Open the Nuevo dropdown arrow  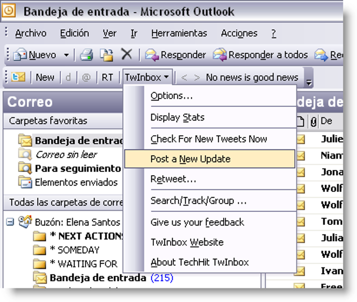tap(66, 55)
